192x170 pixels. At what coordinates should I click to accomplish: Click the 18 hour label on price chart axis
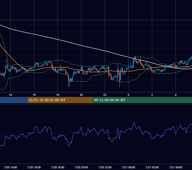58,95
